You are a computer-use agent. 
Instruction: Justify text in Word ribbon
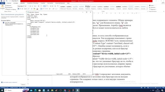point(47,9)
